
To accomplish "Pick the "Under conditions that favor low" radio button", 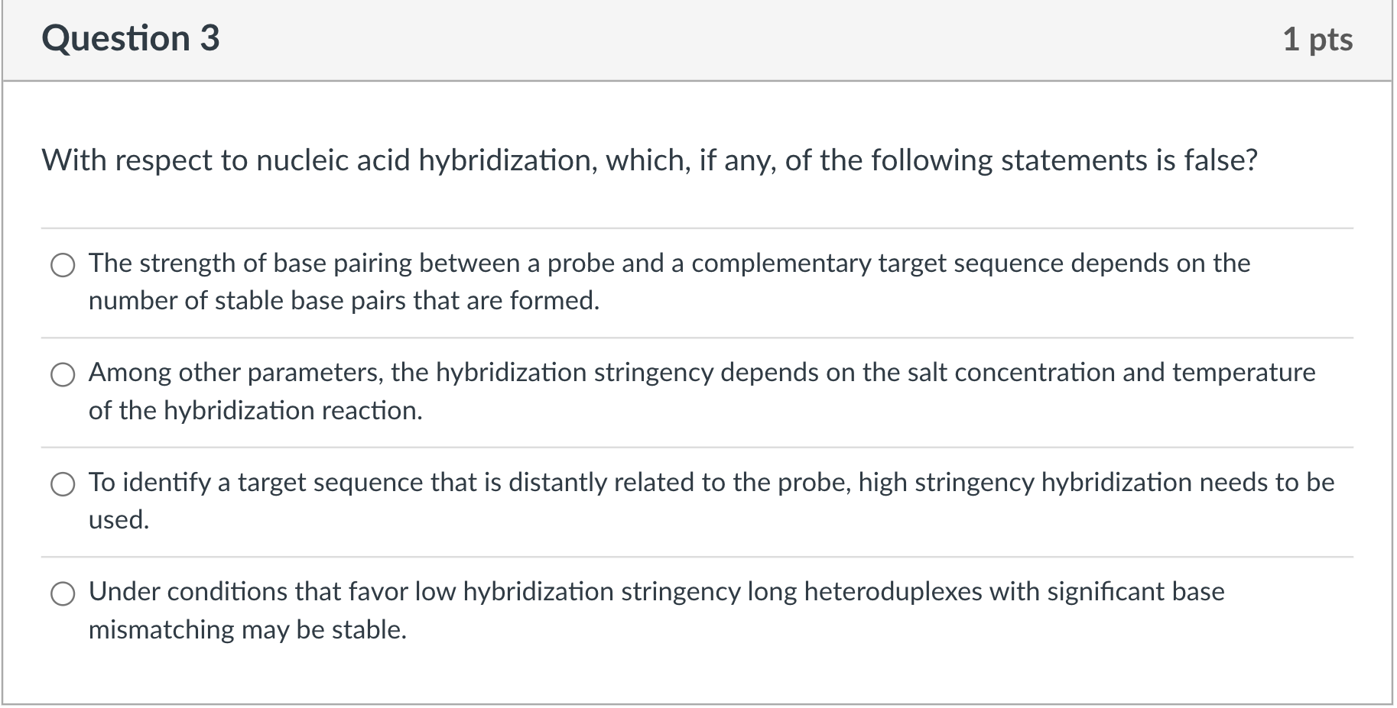I will [63, 594].
